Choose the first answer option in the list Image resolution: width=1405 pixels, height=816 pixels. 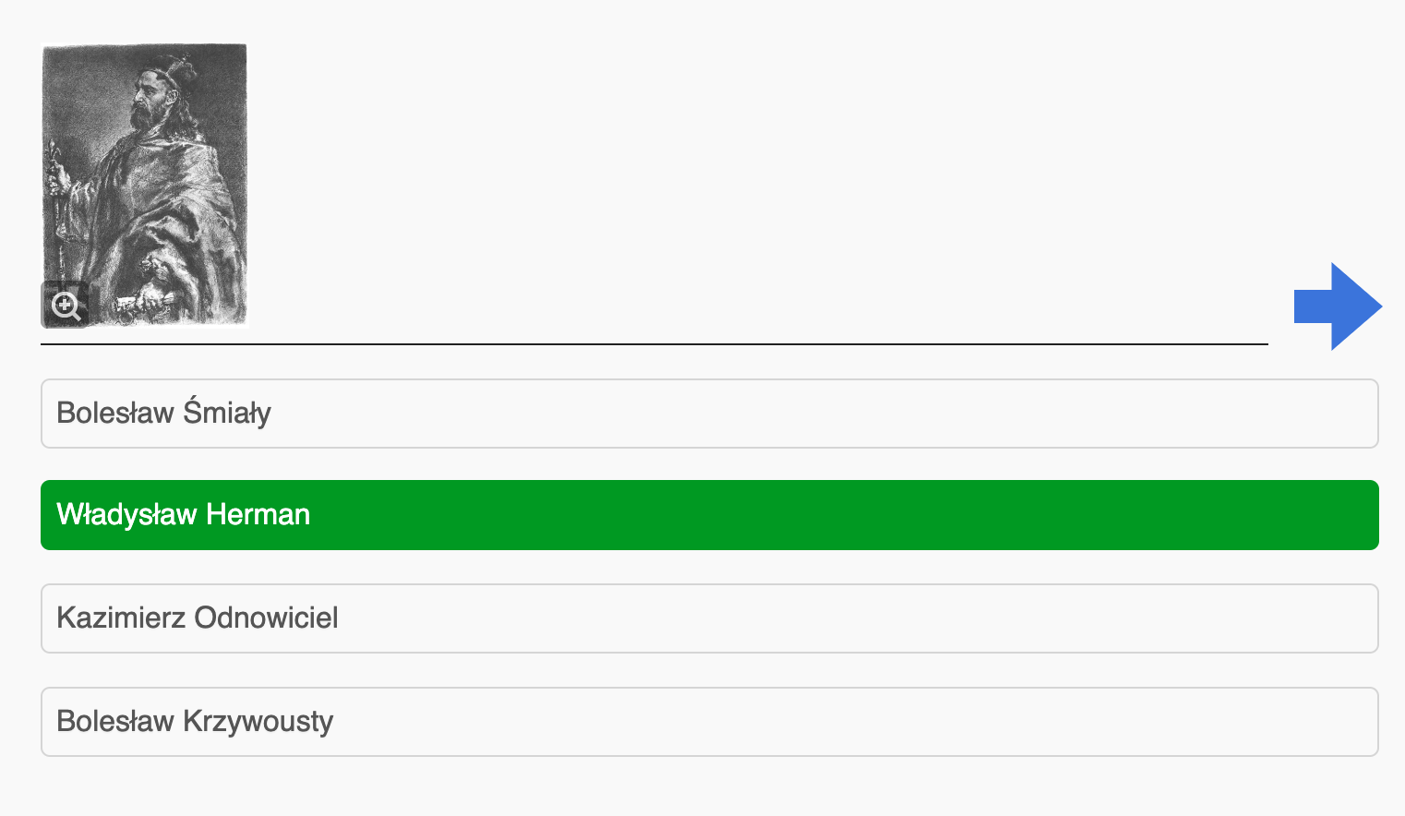[709, 414]
